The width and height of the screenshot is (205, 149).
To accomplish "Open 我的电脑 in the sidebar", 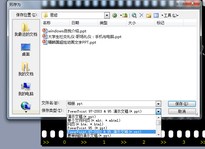I will coord(26,89).
